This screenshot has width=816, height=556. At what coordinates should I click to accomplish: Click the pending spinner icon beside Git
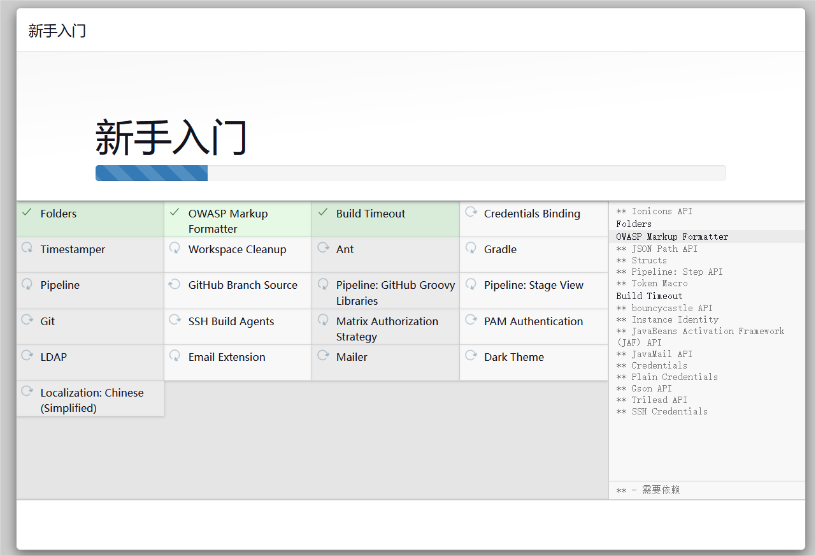27,319
